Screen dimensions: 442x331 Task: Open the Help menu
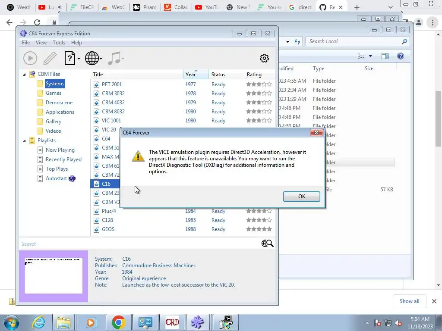[x=76, y=43]
